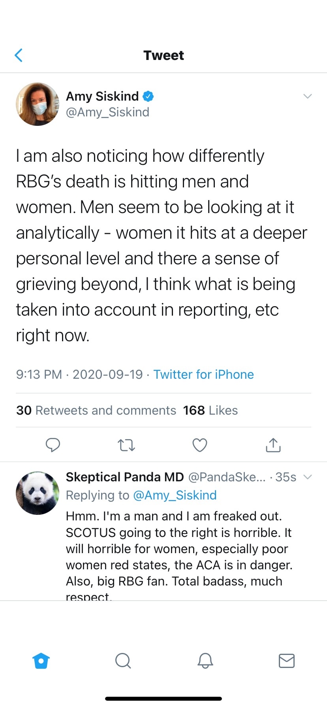This screenshot has width=327, height=707.
Task: Open the Search tab
Action: coord(123,660)
